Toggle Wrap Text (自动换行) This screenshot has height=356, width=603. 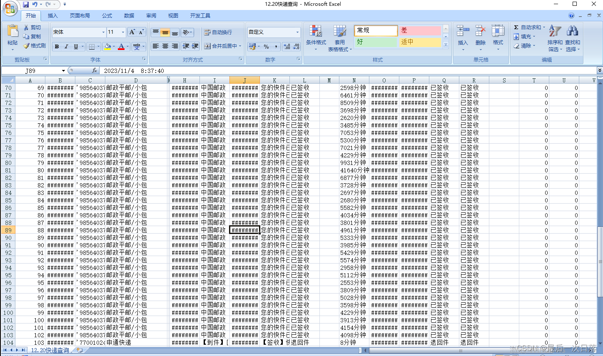click(x=218, y=32)
